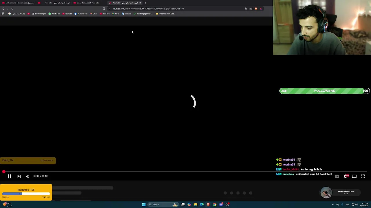Open OBS Studio from the taskbar
This screenshot has width=371, height=208.
(228, 205)
